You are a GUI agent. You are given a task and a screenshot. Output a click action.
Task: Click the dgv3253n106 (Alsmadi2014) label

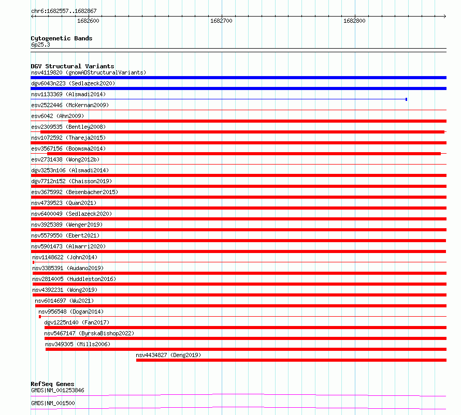pos(70,170)
